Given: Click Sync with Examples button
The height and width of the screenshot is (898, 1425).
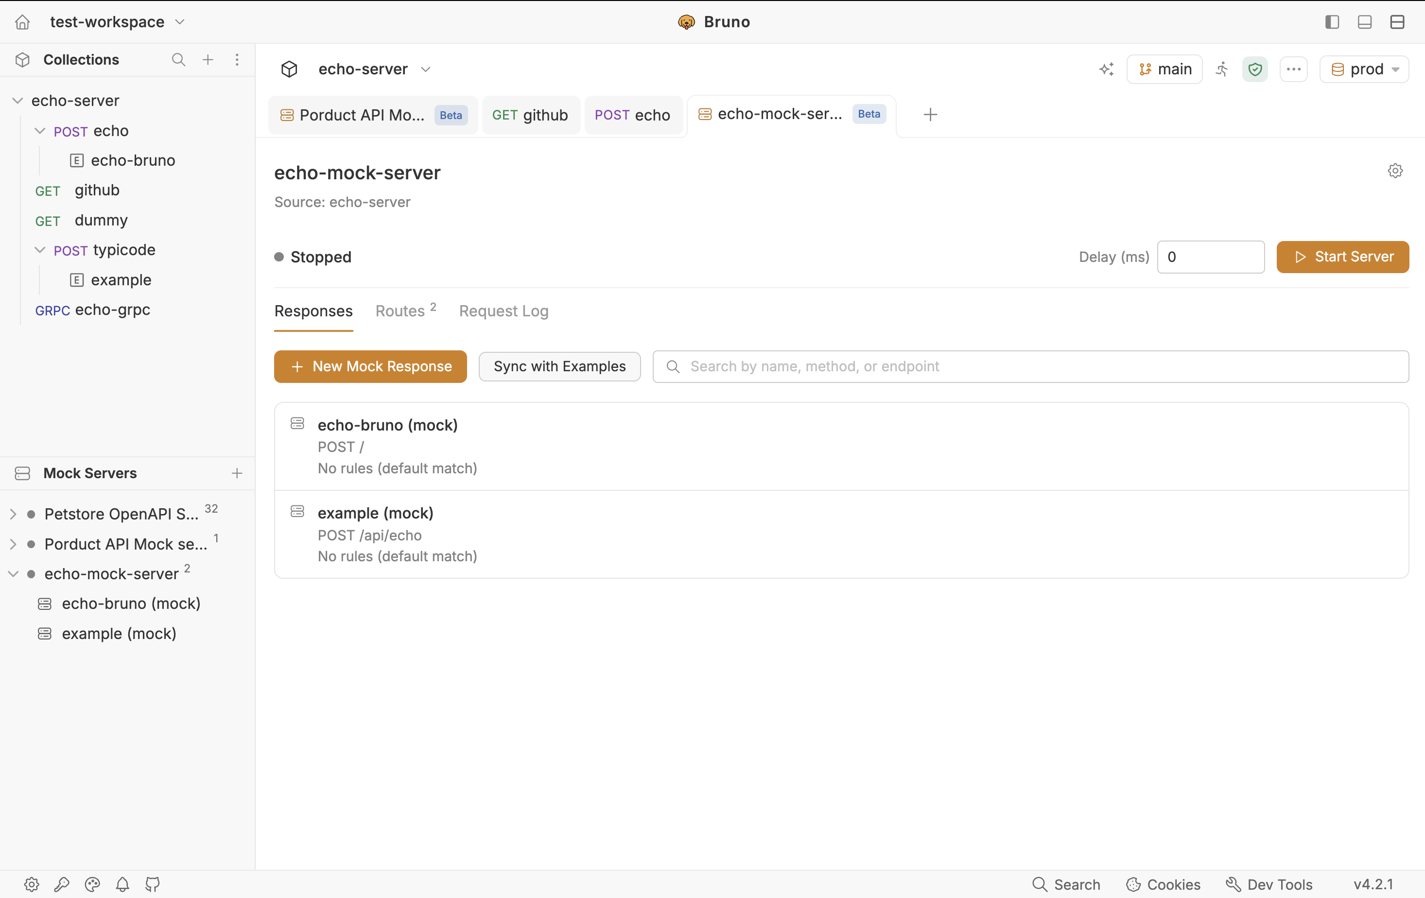Looking at the screenshot, I should [560, 367].
